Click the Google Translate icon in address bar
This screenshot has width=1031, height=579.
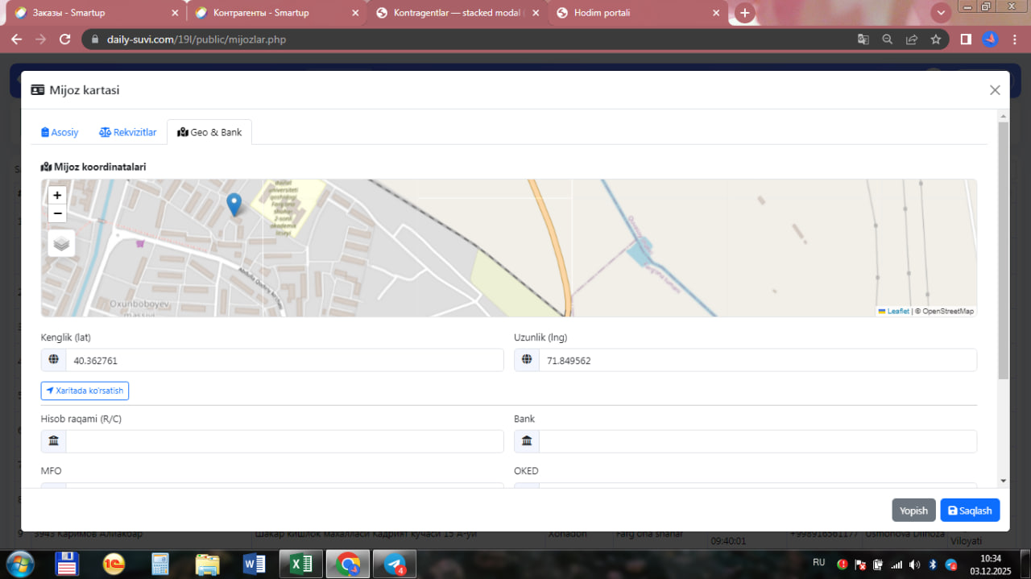coord(863,39)
